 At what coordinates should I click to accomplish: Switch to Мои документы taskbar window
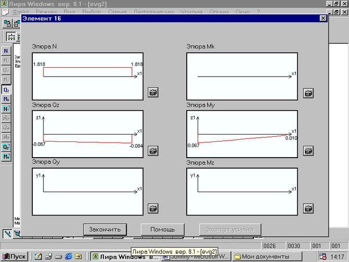coord(267,257)
